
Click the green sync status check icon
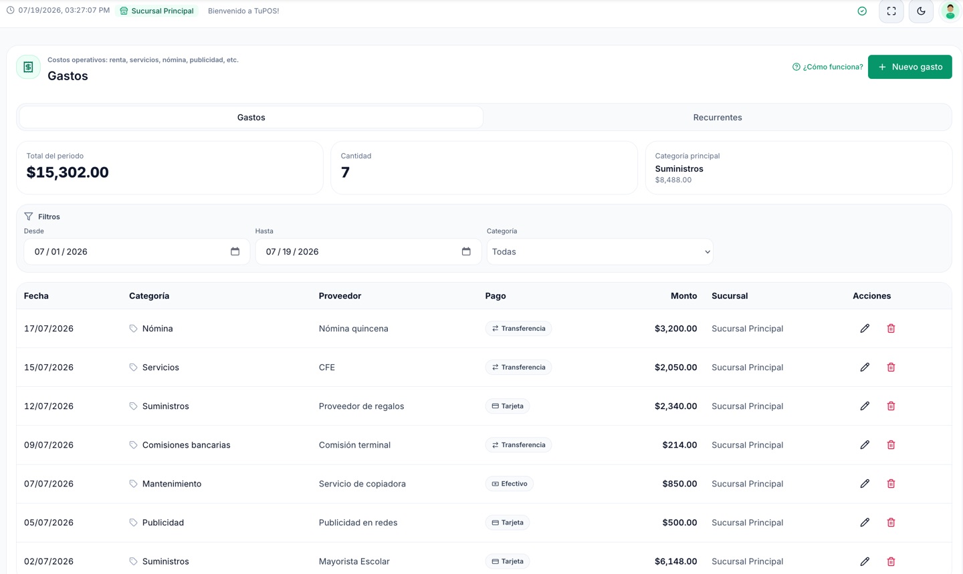(x=862, y=11)
